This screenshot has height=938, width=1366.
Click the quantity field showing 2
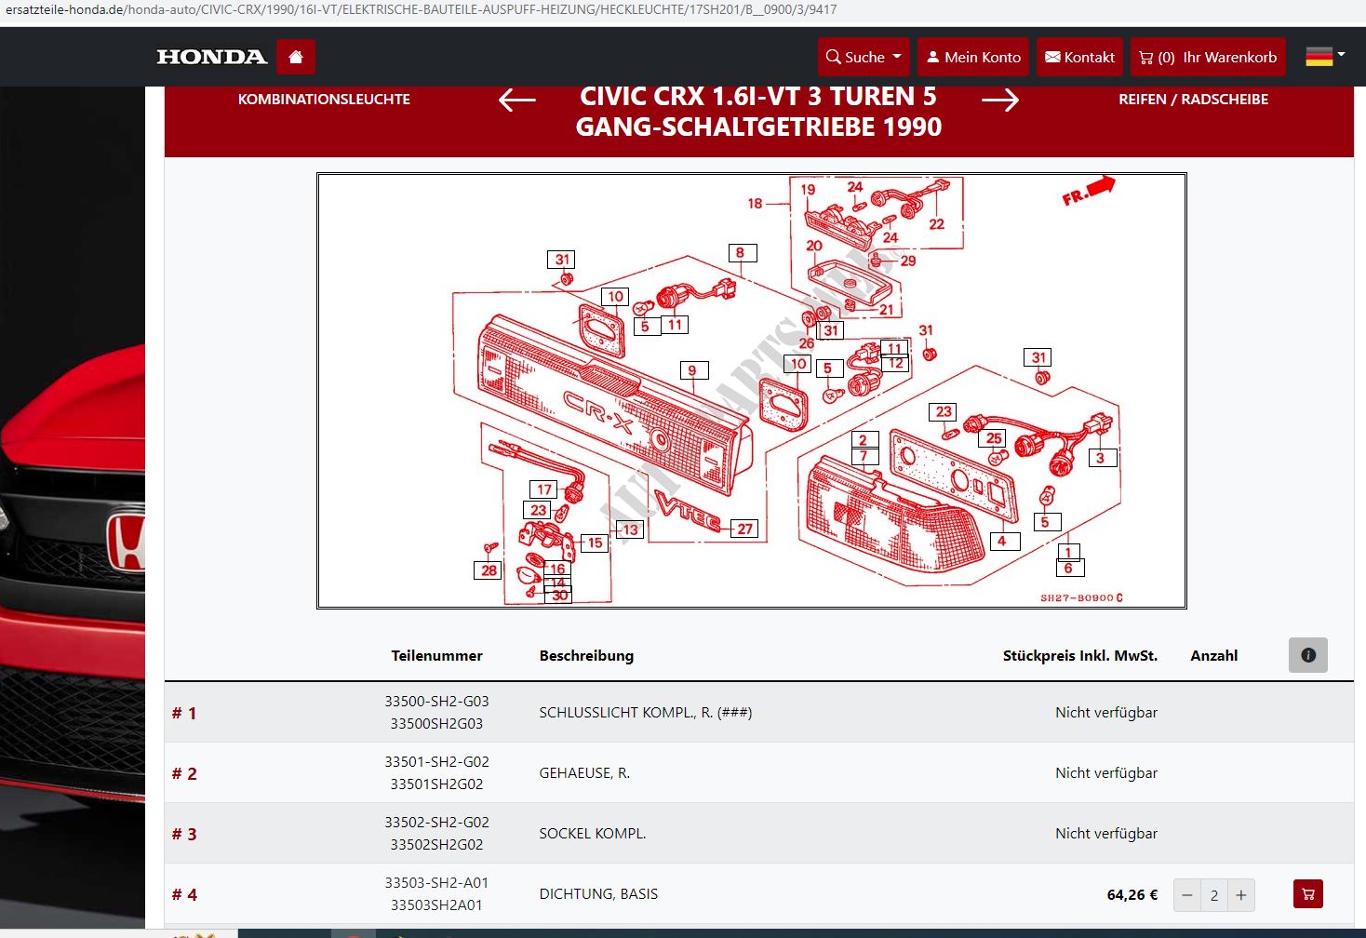(1214, 895)
